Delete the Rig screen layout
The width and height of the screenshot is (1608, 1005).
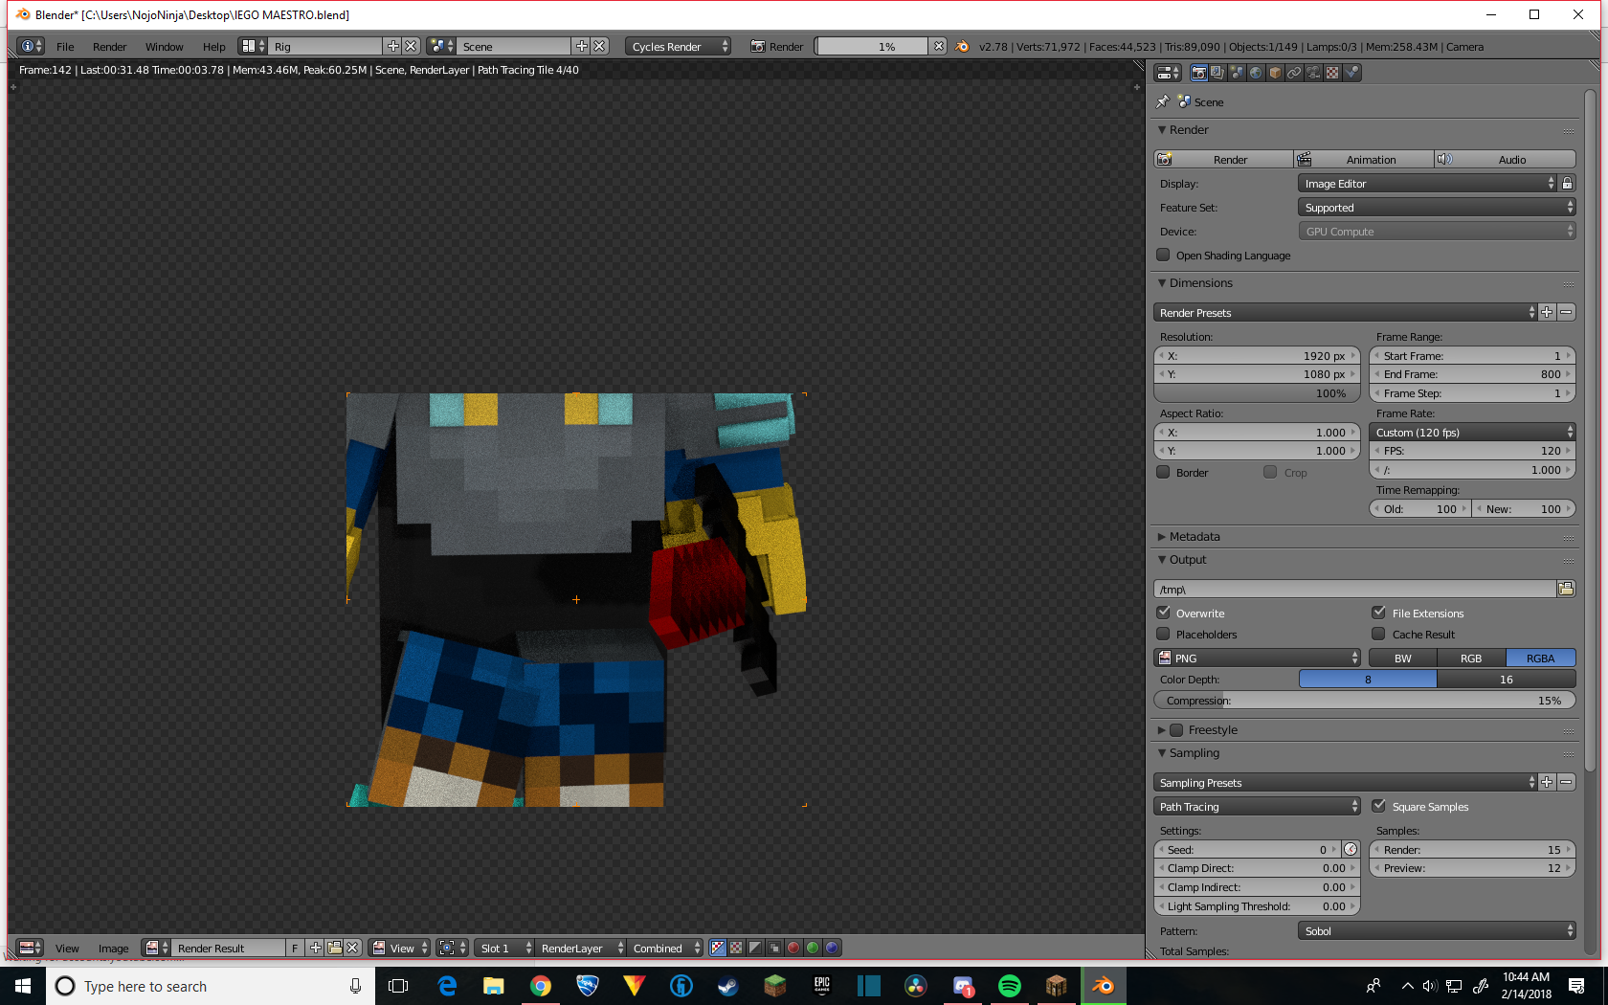pyautogui.click(x=411, y=46)
